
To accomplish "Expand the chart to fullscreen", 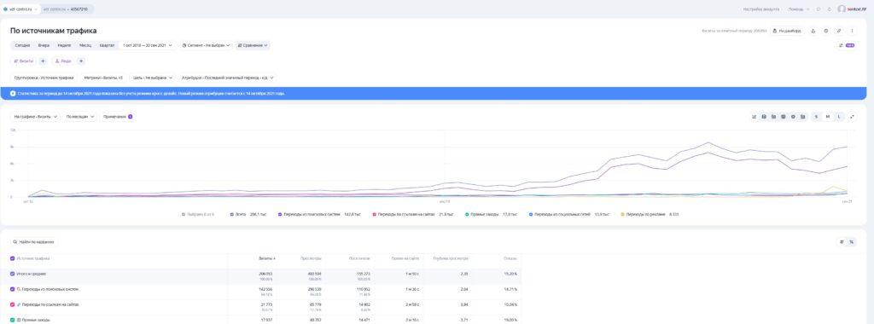I will [x=853, y=117].
